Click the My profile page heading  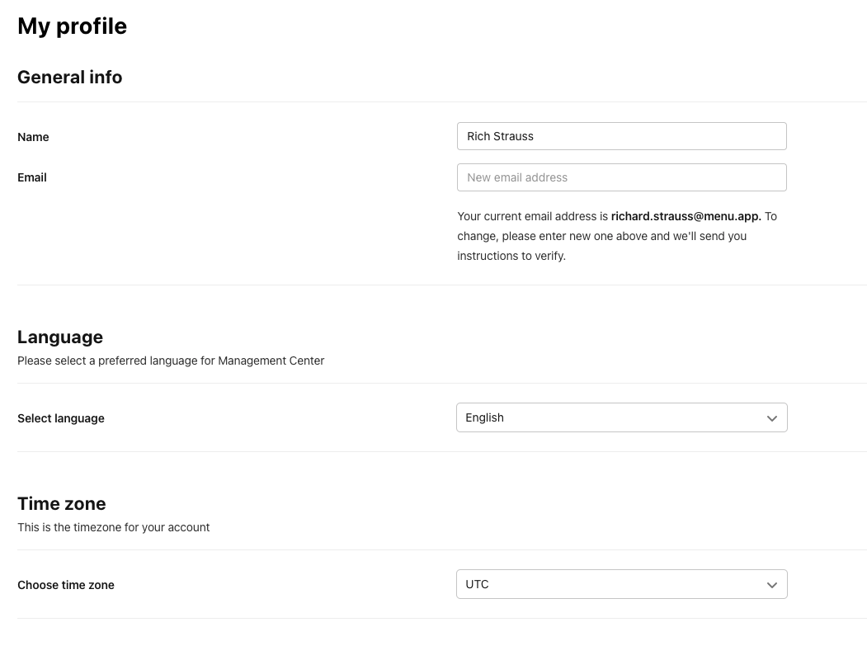coord(72,26)
